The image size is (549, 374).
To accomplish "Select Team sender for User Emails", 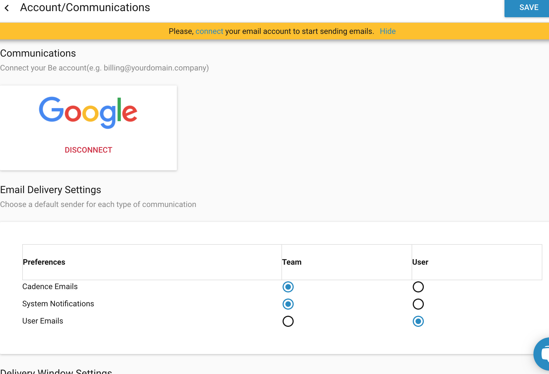I will [288, 321].
